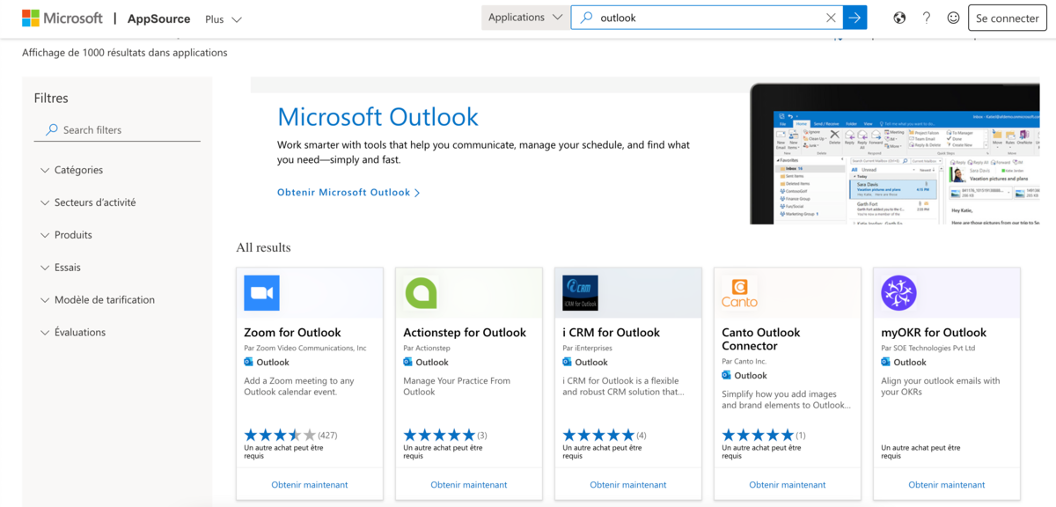Open the Applications search scope dropdown
Image resolution: width=1056 pixels, height=507 pixels.
pyautogui.click(x=524, y=18)
